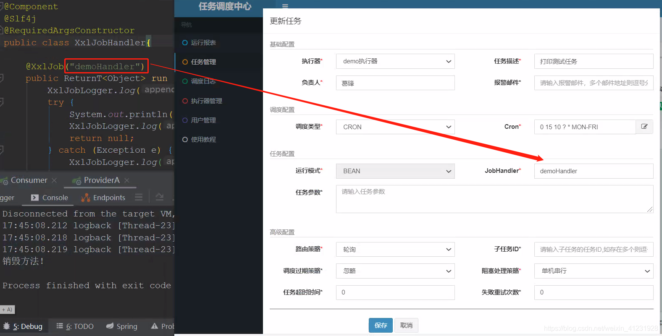Click the XxlJobHandler class name in code
The height and width of the screenshot is (336, 662).
tap(110, 42)
